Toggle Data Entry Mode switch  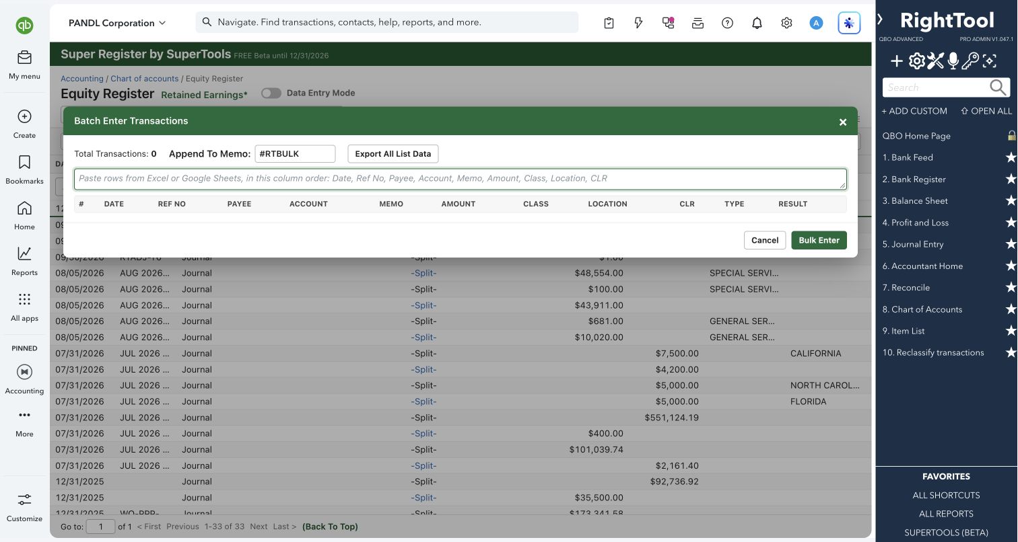[x=271, y=93]
